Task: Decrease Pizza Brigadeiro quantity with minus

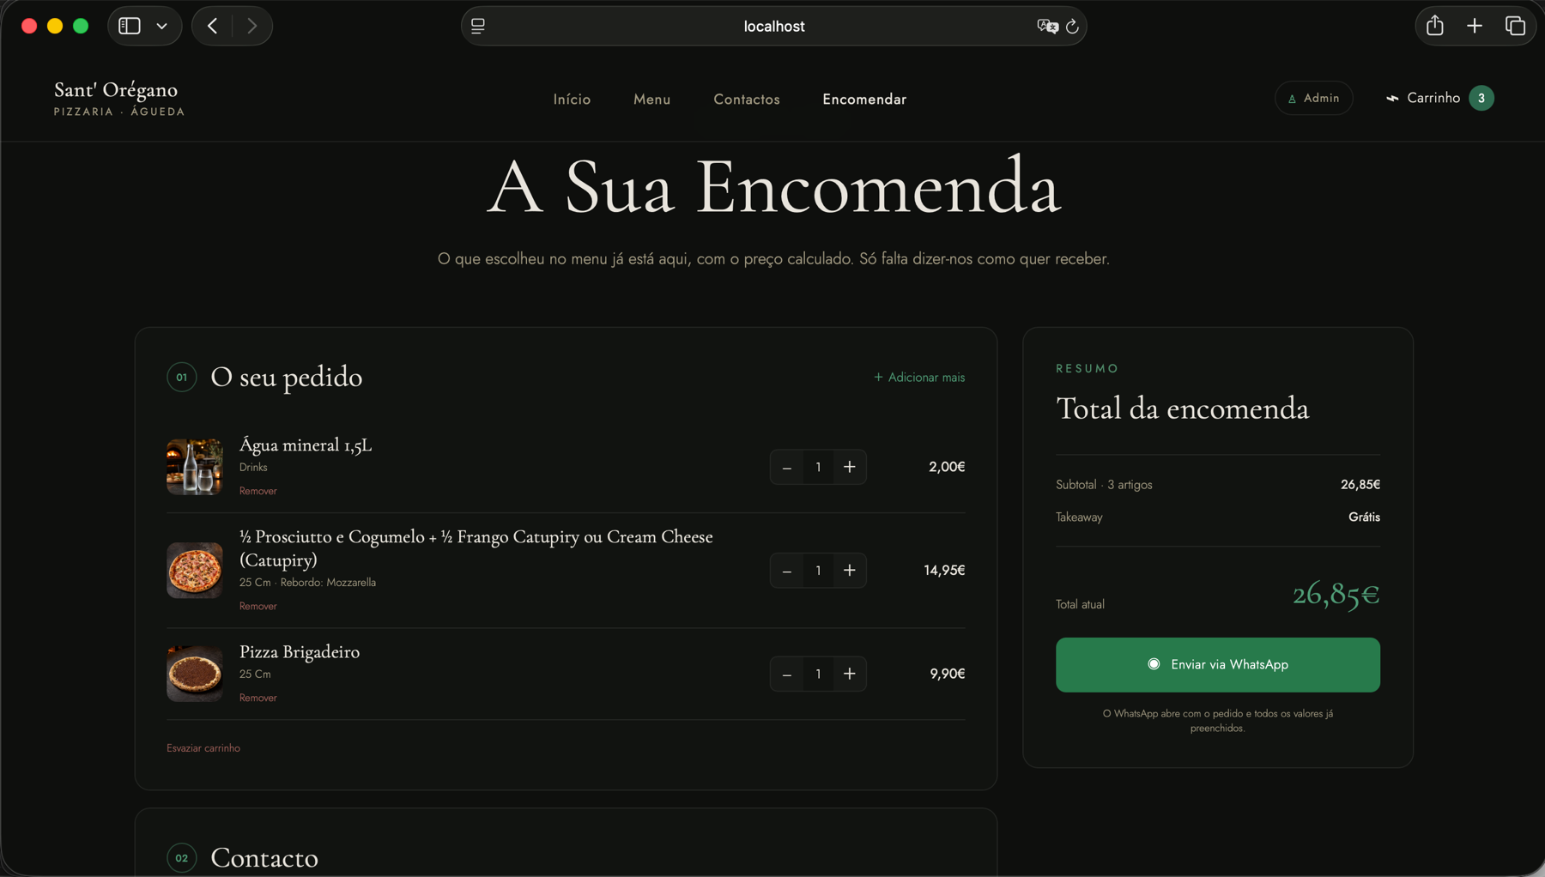Action: coord(787,674)
